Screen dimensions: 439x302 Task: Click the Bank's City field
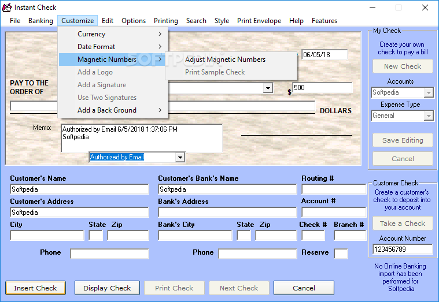[x=195, y=236]
